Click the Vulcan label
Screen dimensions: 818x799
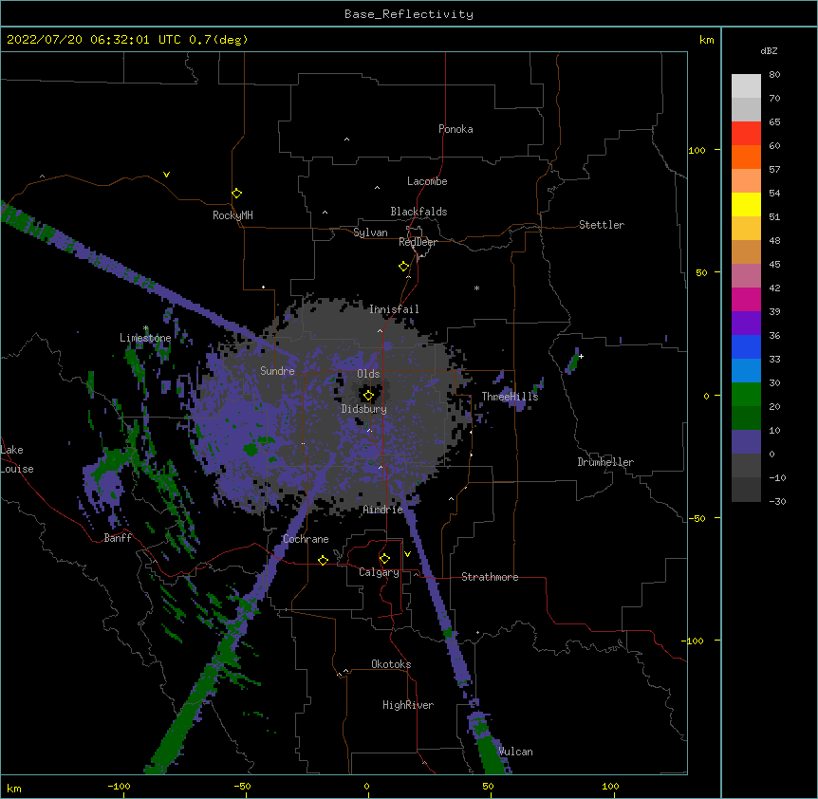pos(515,752)
